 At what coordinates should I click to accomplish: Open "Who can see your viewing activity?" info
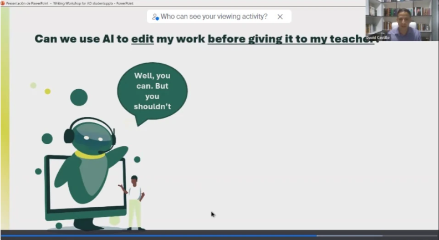[x=214, y=17]
